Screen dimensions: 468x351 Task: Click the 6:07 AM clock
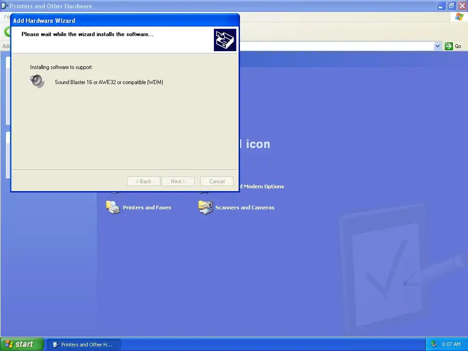click(451, 344)
